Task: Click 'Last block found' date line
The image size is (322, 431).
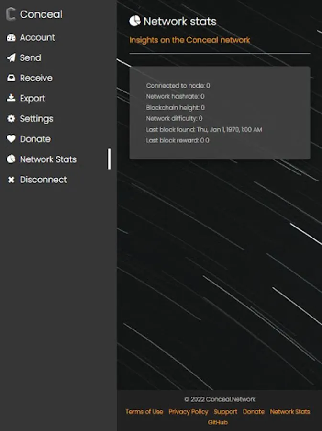Action: point(204,129)
